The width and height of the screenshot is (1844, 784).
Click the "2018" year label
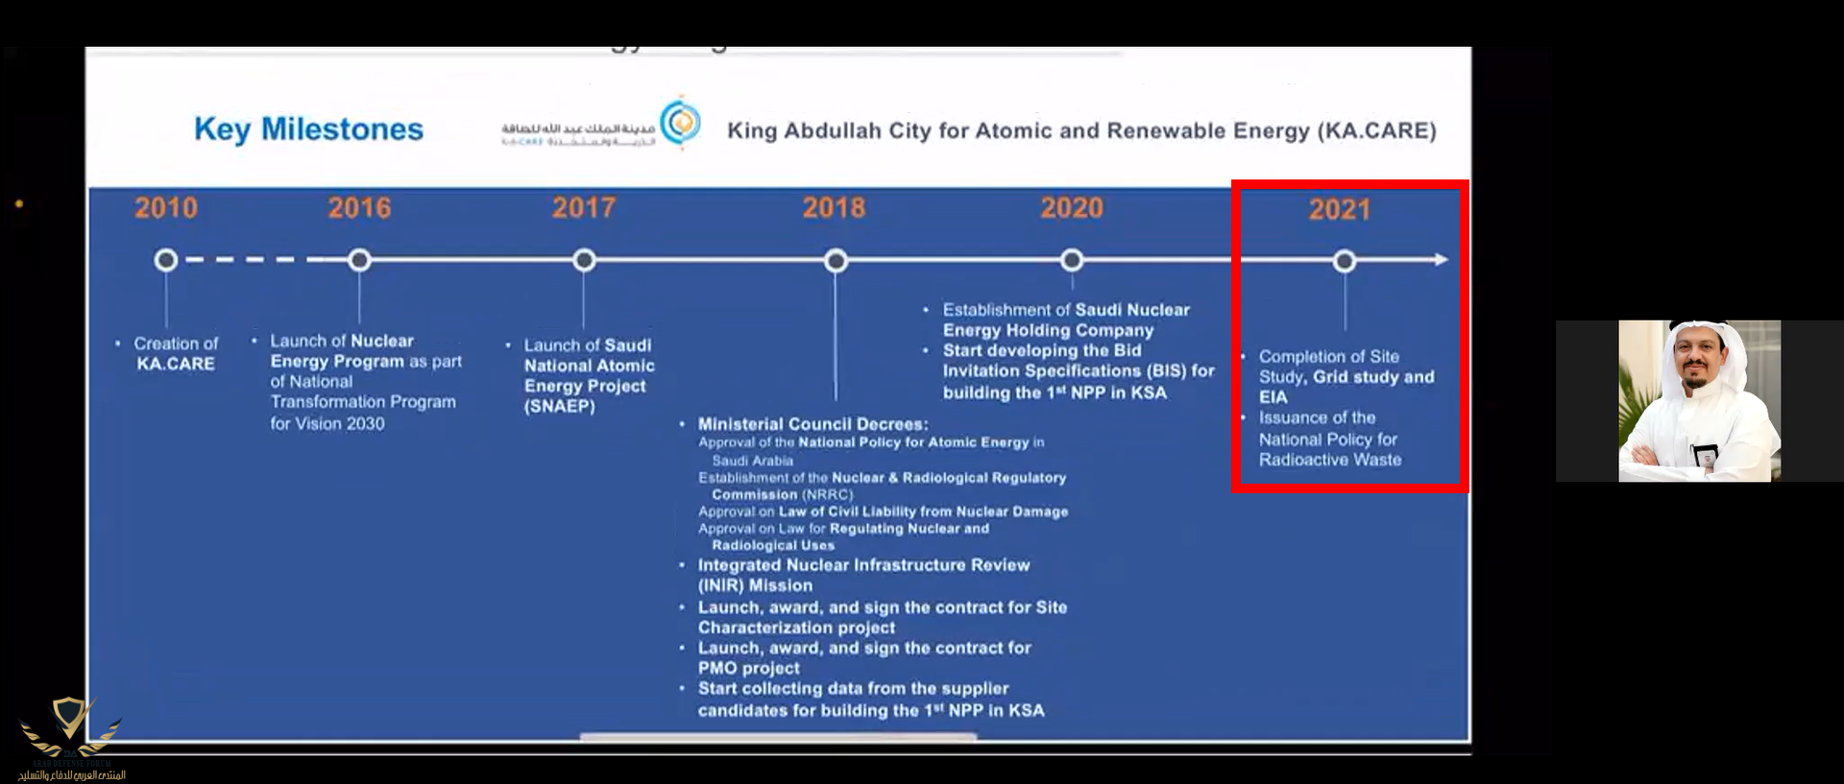(835, 207)
